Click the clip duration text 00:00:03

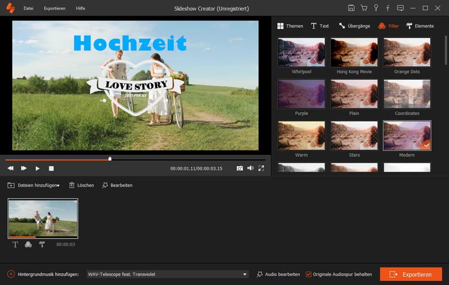(66, 245)
